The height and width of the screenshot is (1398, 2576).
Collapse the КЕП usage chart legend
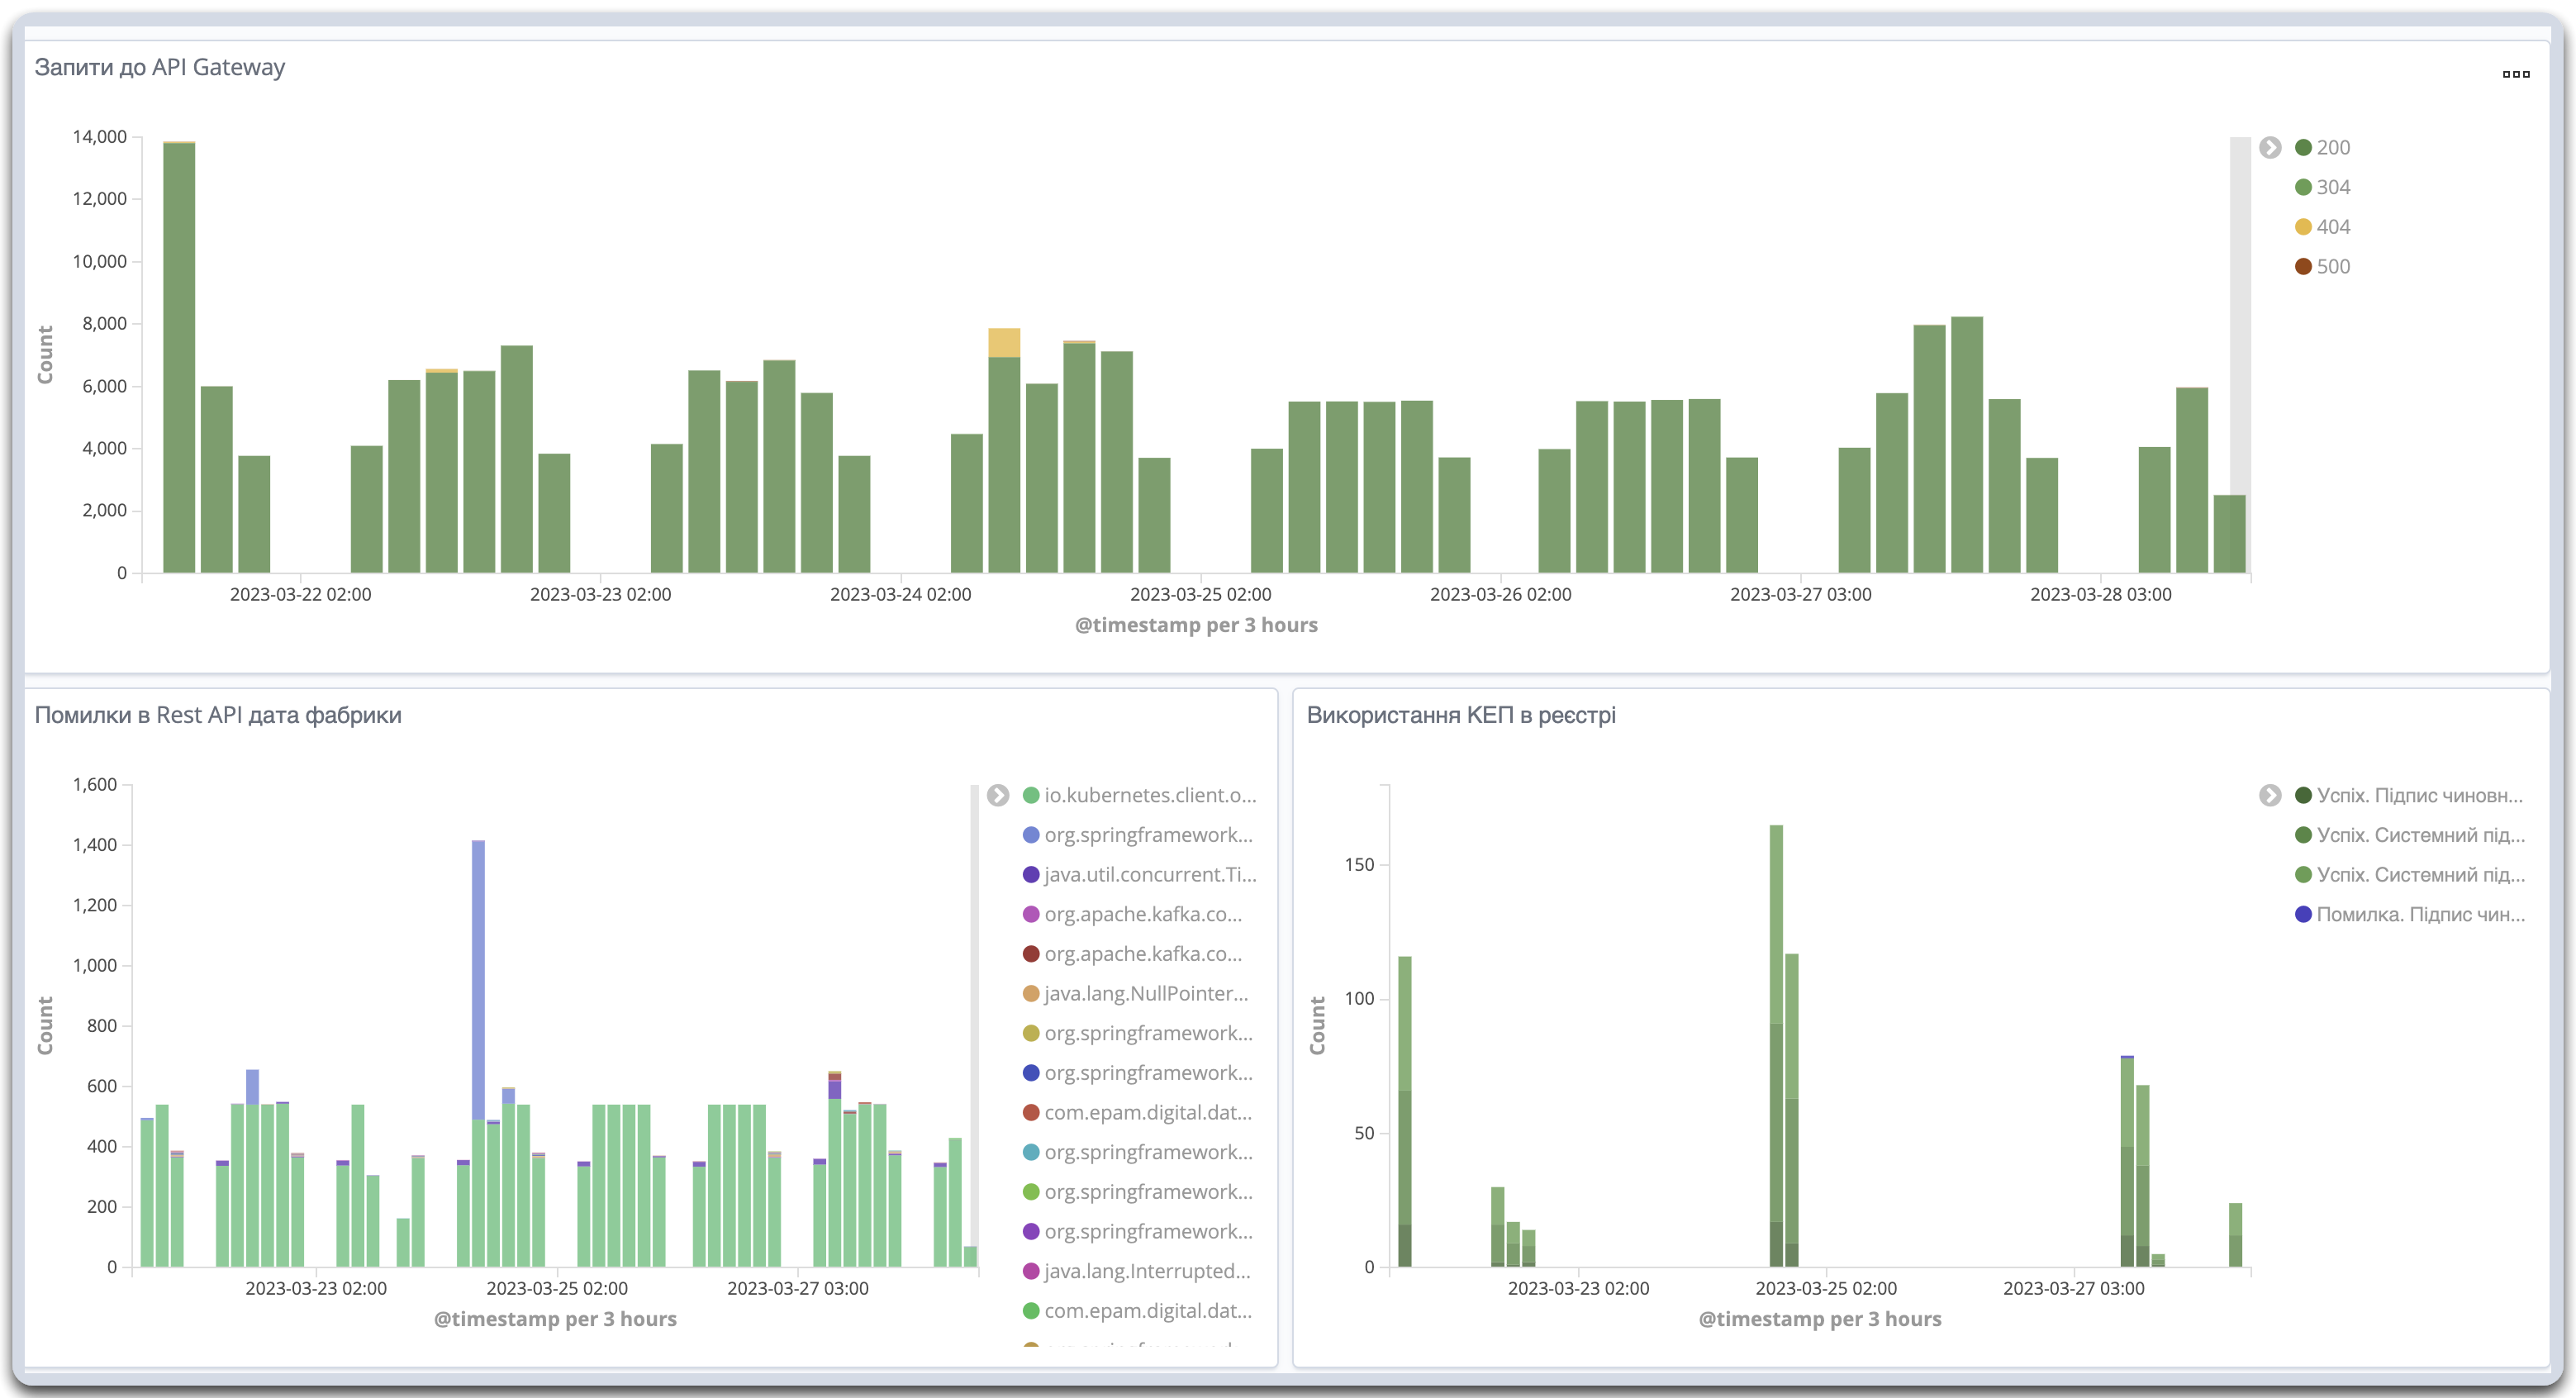(x=2270, y=796)
